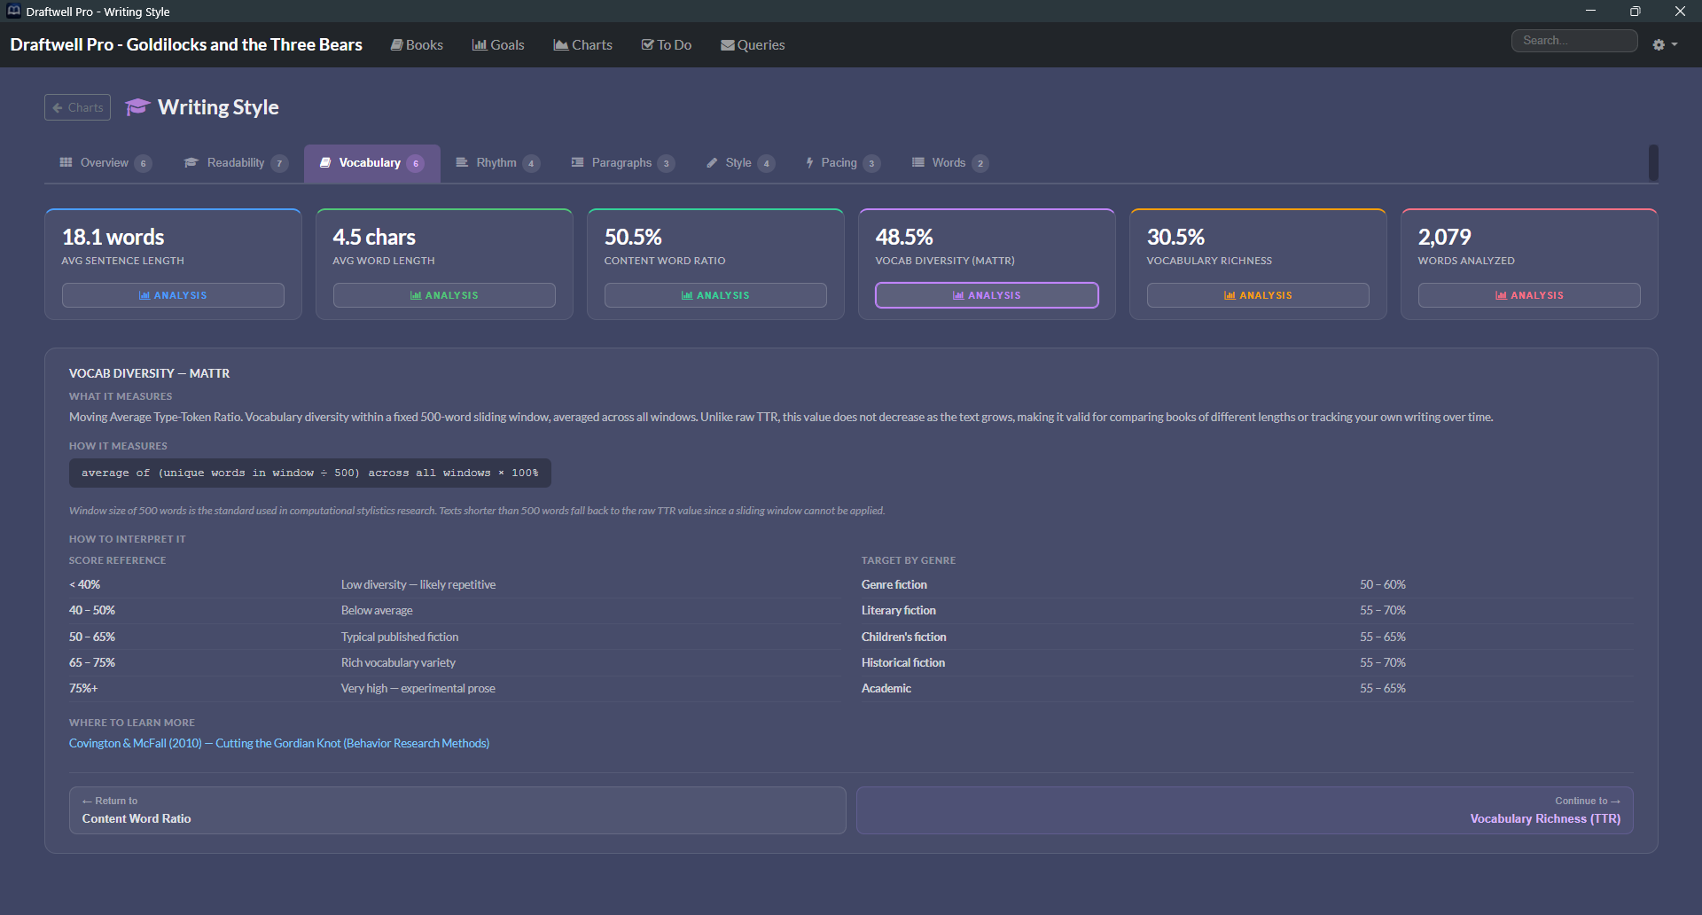Switch to the Pacing tab
This screenshot has width=1702, height=915.
[x=842, y=163]
